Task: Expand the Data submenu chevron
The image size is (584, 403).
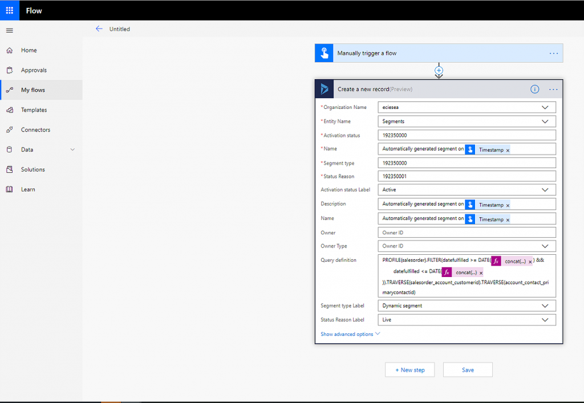Action: click(72, 149)
